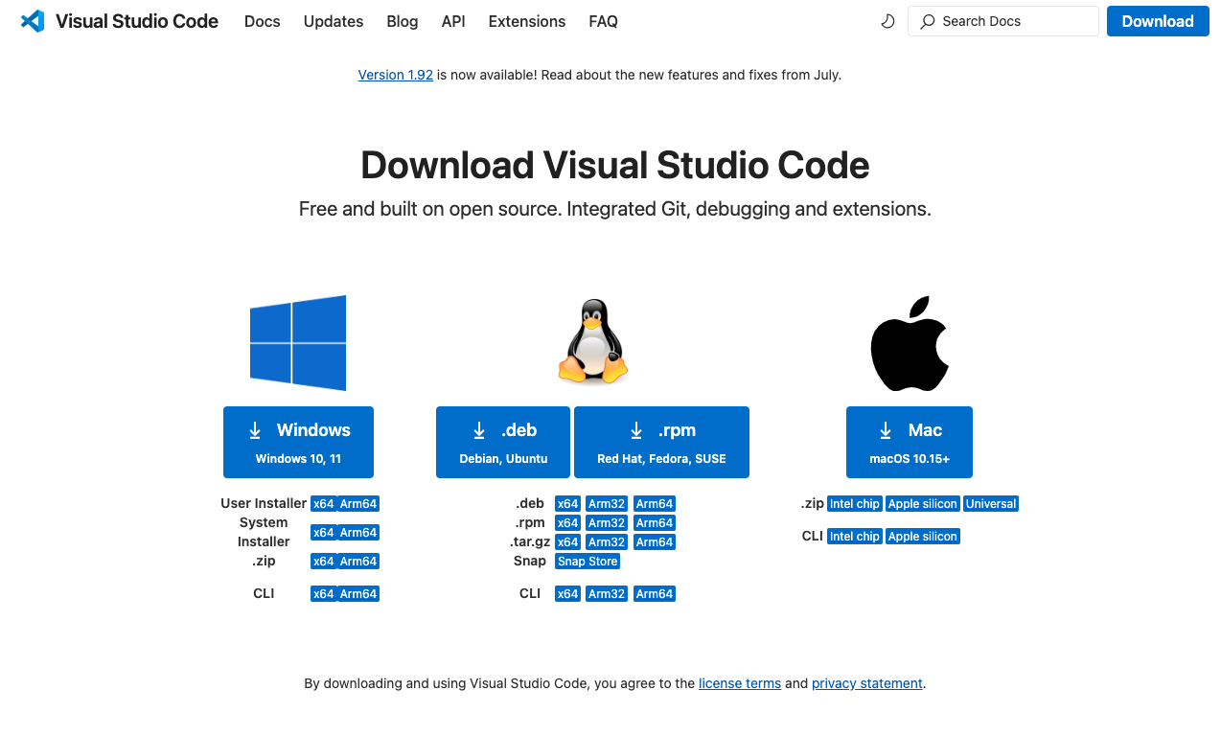Click the Apple logo image

(x=910, y=343)
